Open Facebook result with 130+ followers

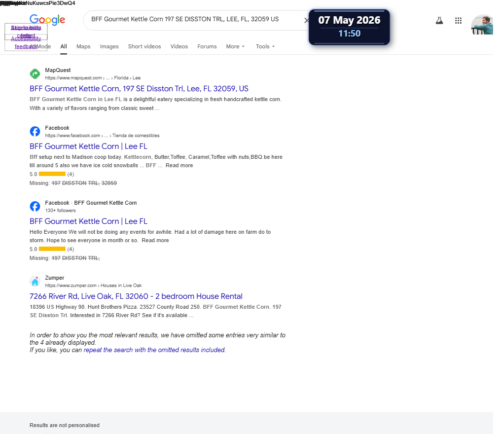tap(88, 221)
